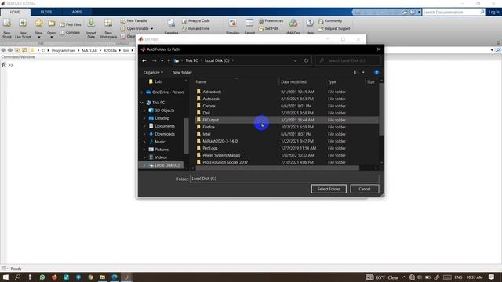The width and height of the screenshot is (502, 282).
Task: Click the Up one level arrow in the dialog
Action: click(169, 60)
